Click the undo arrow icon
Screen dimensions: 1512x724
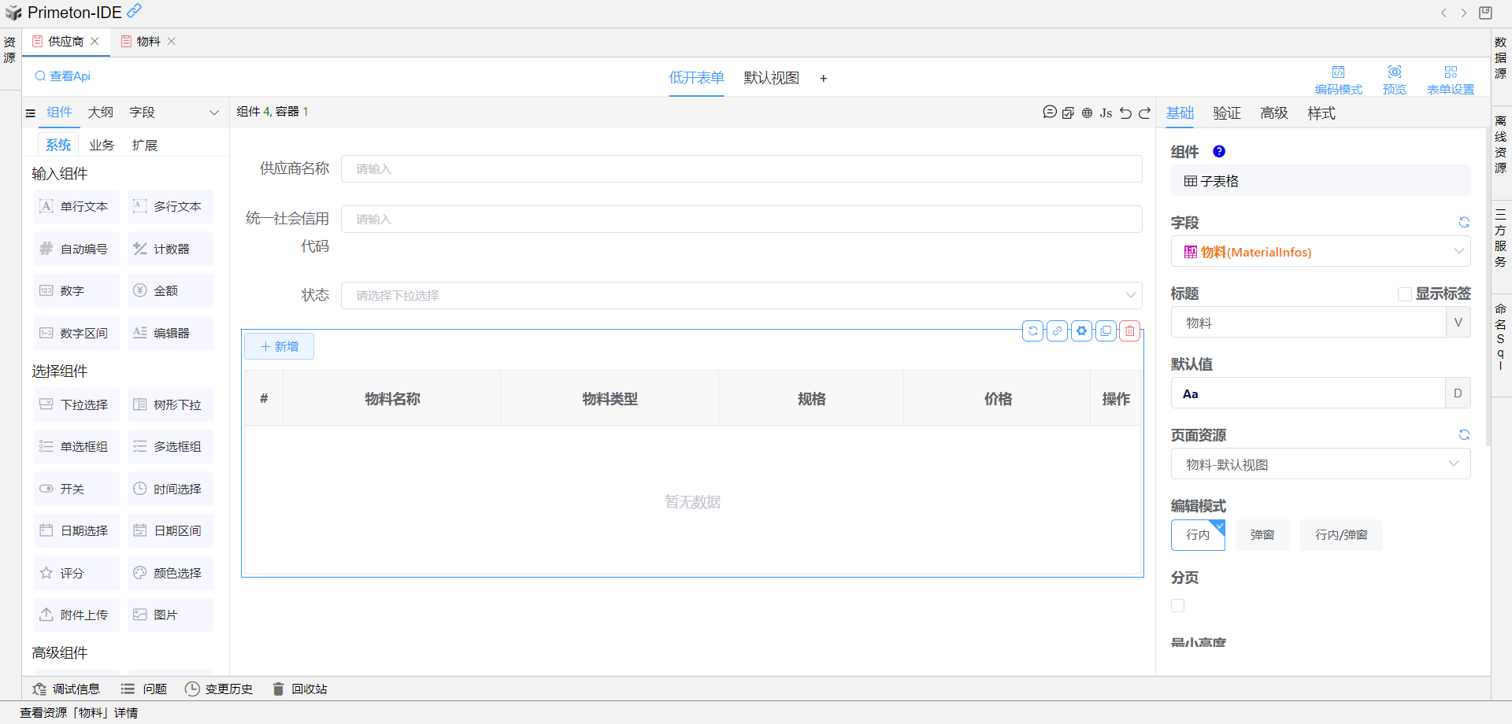point(1125,113)
